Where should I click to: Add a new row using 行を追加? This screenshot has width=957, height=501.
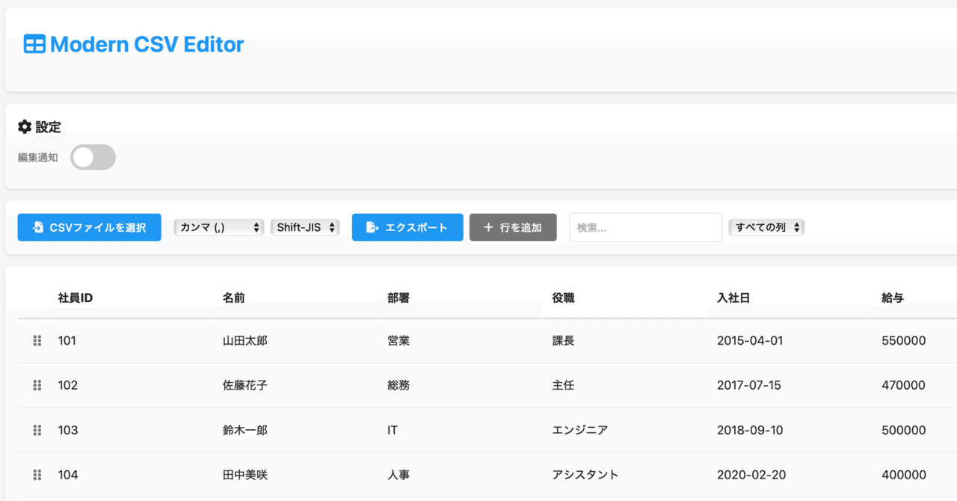pyautogui.click(x=513, y=227)
